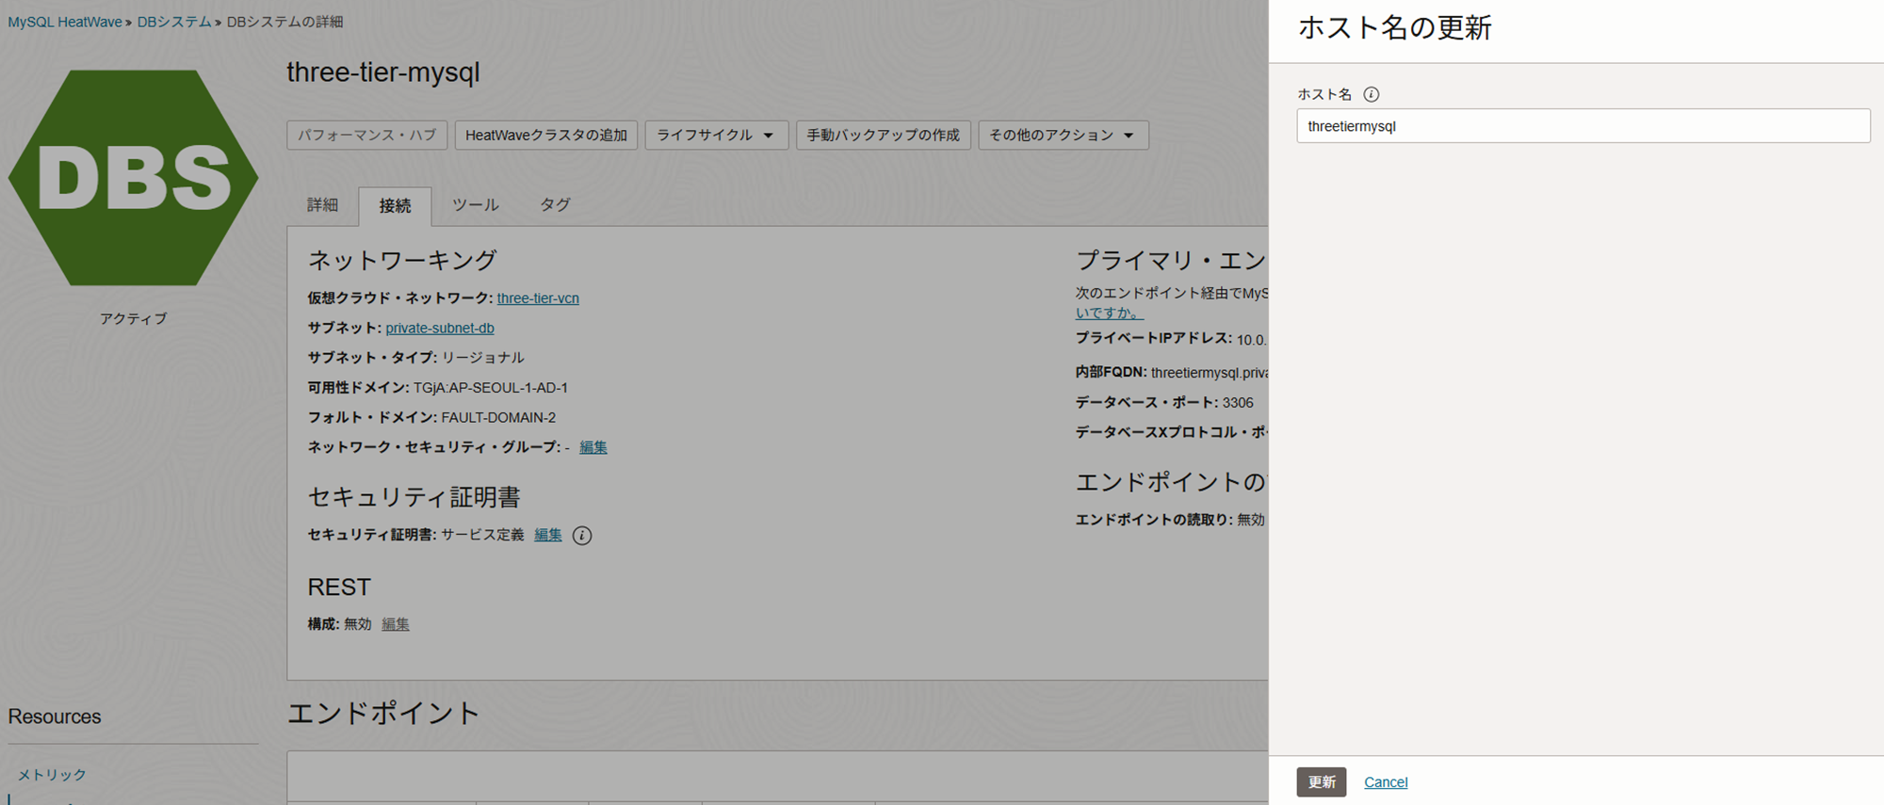Click the エンドポイント section heading
The image size is (1884, 805).
(383, 714)
